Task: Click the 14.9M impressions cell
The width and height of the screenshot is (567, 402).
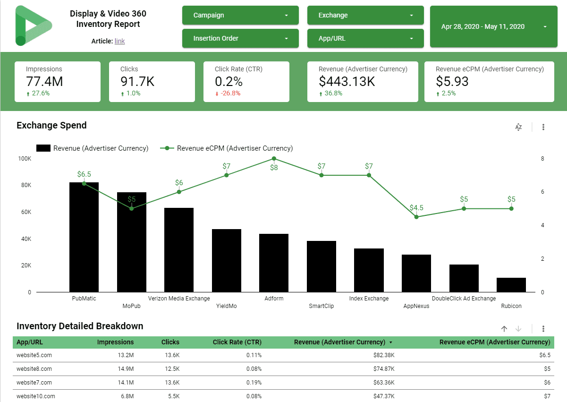Action: (x=126, y=369)
